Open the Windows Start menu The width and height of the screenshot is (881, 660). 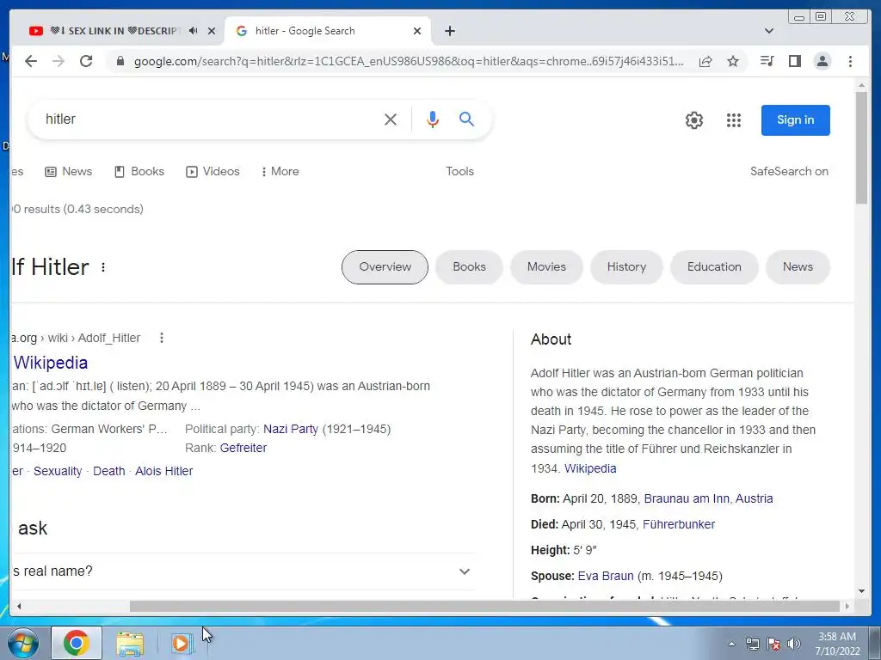[22, 643]
